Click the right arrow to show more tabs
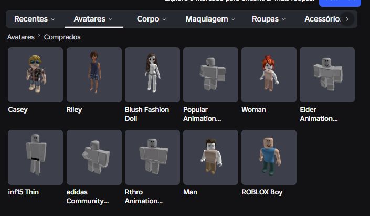This screenshot has width=370, height=216. (347, 19)
